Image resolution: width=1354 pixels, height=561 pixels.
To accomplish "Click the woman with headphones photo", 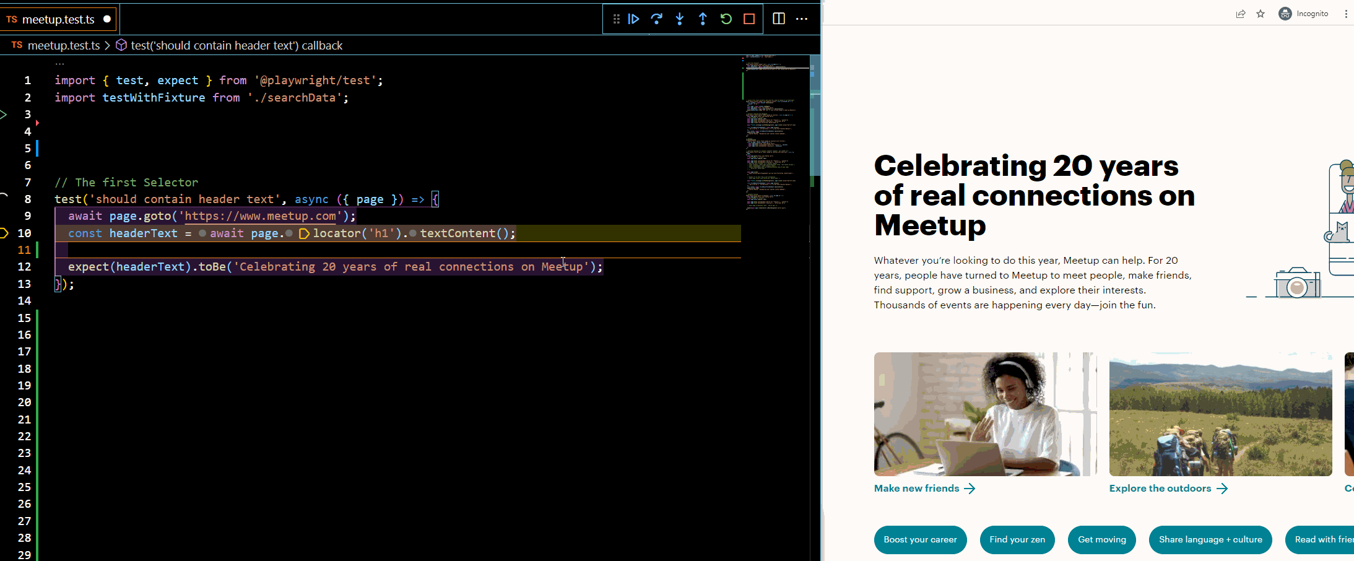I will pos(986,414).
